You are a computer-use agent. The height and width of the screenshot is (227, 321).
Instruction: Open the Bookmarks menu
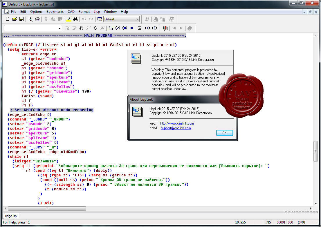(55, 12)
